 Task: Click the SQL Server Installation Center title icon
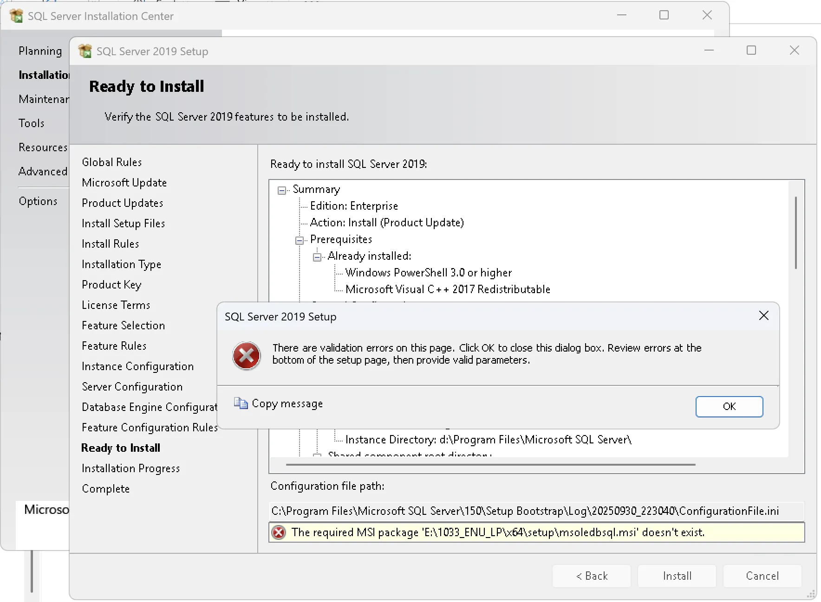[x=16, y=15]
